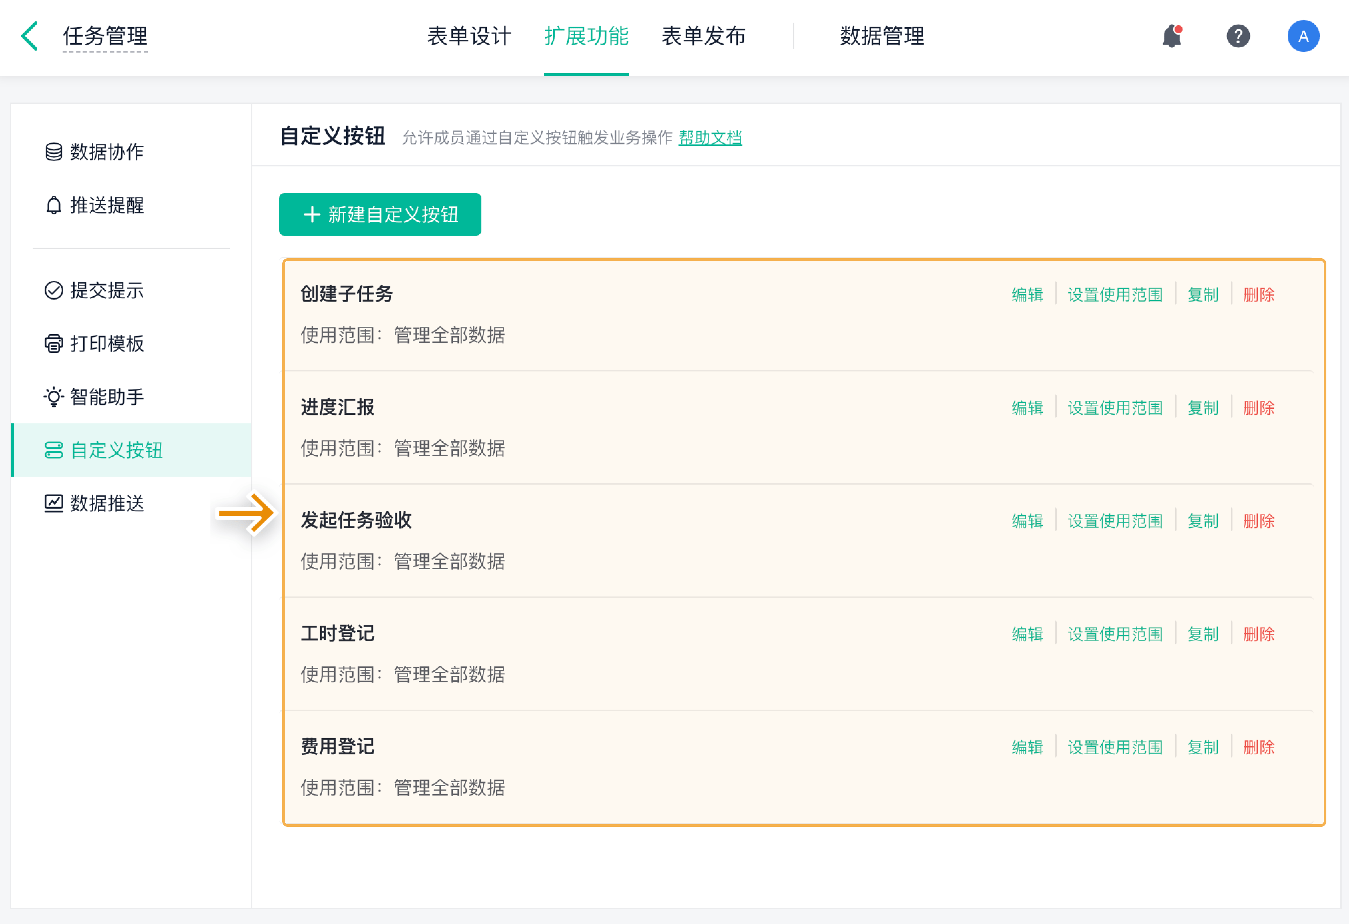Image resolution: width=1349 pixels, height=924 pixels.
Task: Click the 推送提醒 bell icon
Action: [x=53, y=205]
